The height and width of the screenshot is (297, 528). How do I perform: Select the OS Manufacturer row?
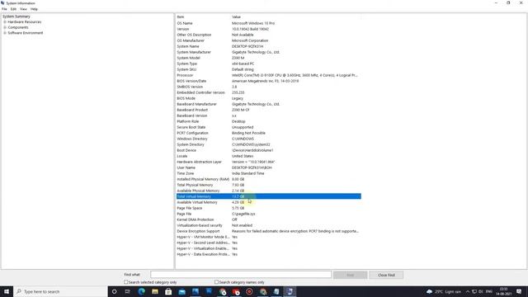(x=268, y=40)
